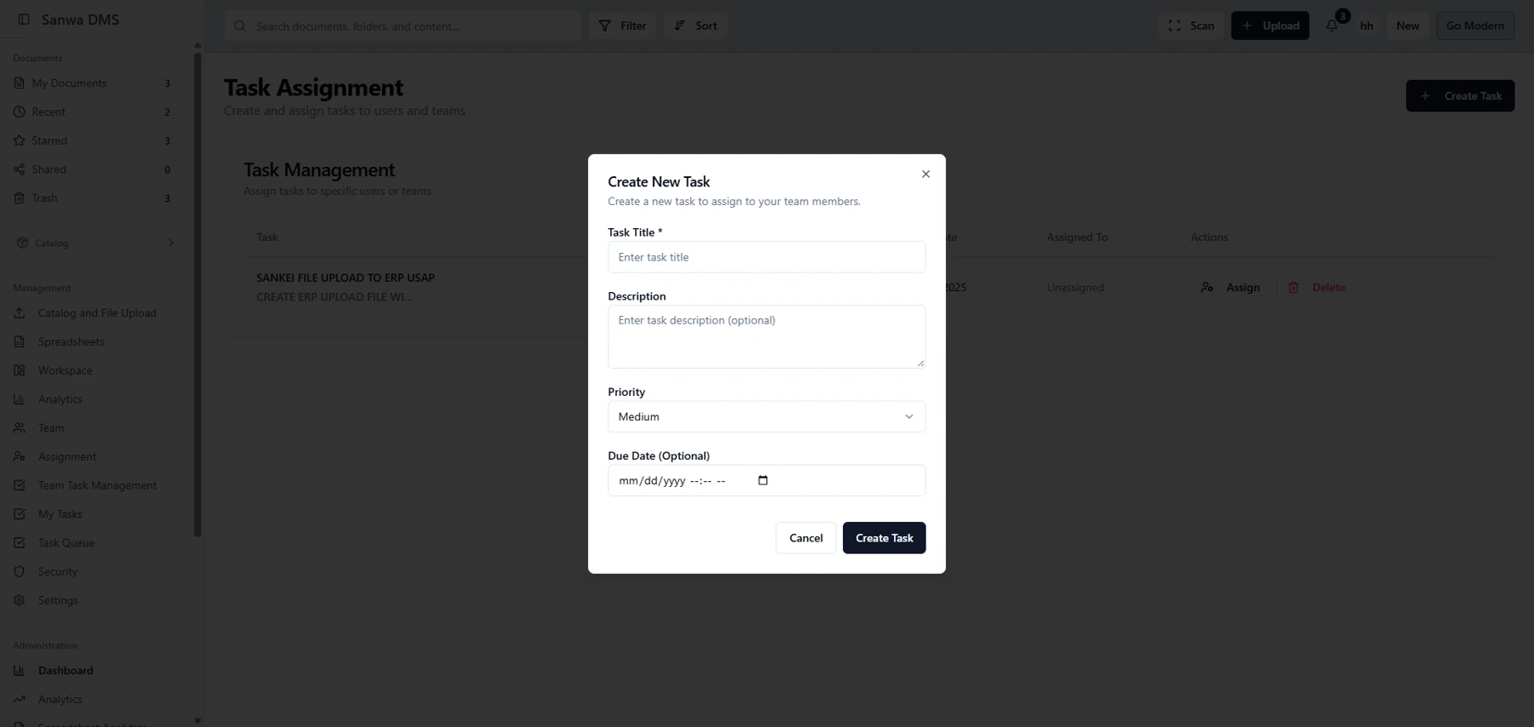The width and height of the screenshot is (1534, 727).
Task: Click the Recent clock icon
Action: pyautogui.click(x=19, y=112)
